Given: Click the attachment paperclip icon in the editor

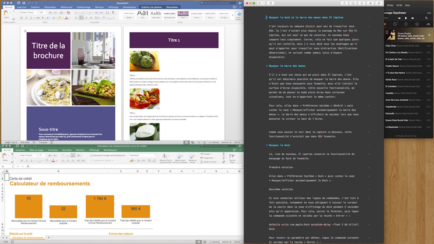Looking at the screenshot, I should tap(379, 3).
